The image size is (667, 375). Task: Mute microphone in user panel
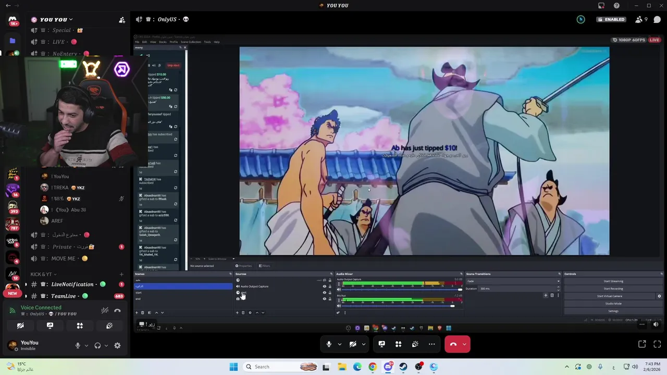[x=78, y=345]
